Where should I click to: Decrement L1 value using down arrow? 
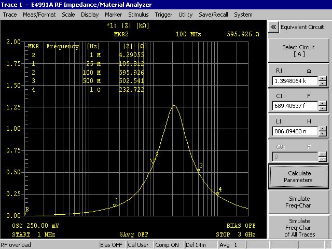click(323, 134)
